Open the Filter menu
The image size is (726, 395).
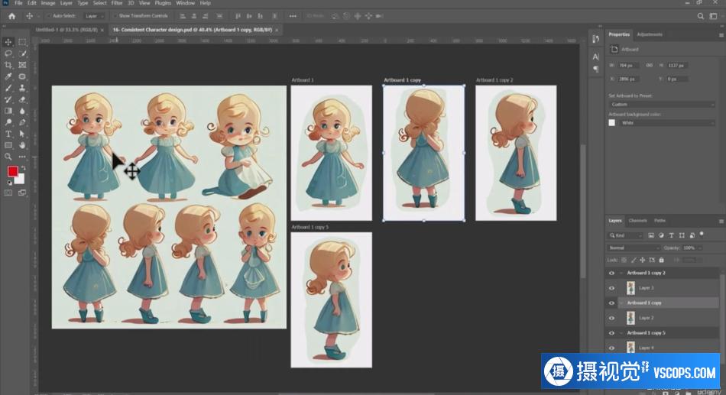[x=117, y=3]
